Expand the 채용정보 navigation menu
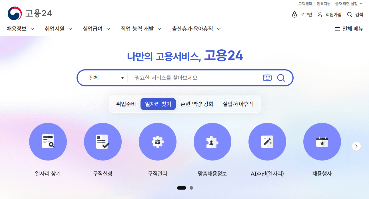The width and height of the screenshot is (369, 199). tap(21, 29)
